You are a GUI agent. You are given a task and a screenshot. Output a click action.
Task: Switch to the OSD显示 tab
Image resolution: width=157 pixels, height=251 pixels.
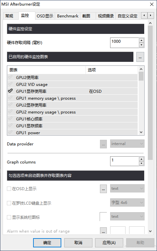click(45, 16)
